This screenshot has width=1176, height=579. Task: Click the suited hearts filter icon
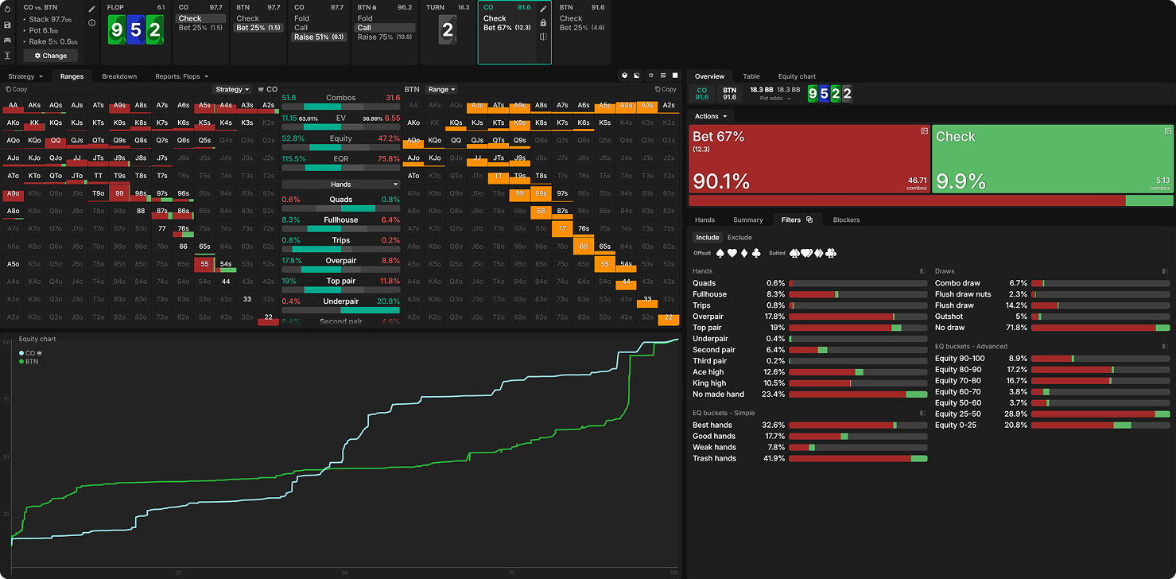coord(798,253)
